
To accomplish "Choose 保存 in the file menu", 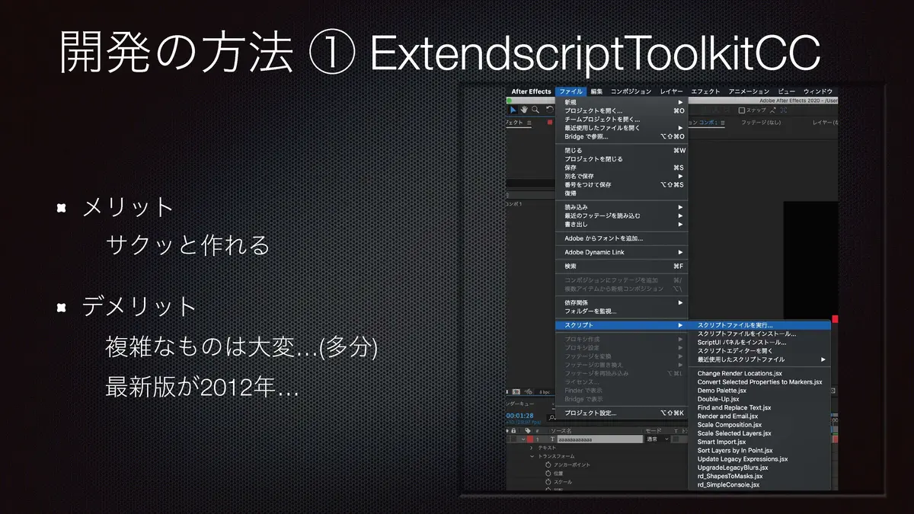I will [x=621, y=168].
